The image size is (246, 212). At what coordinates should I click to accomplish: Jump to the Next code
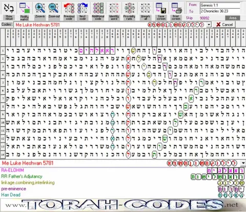pos(83,9)
